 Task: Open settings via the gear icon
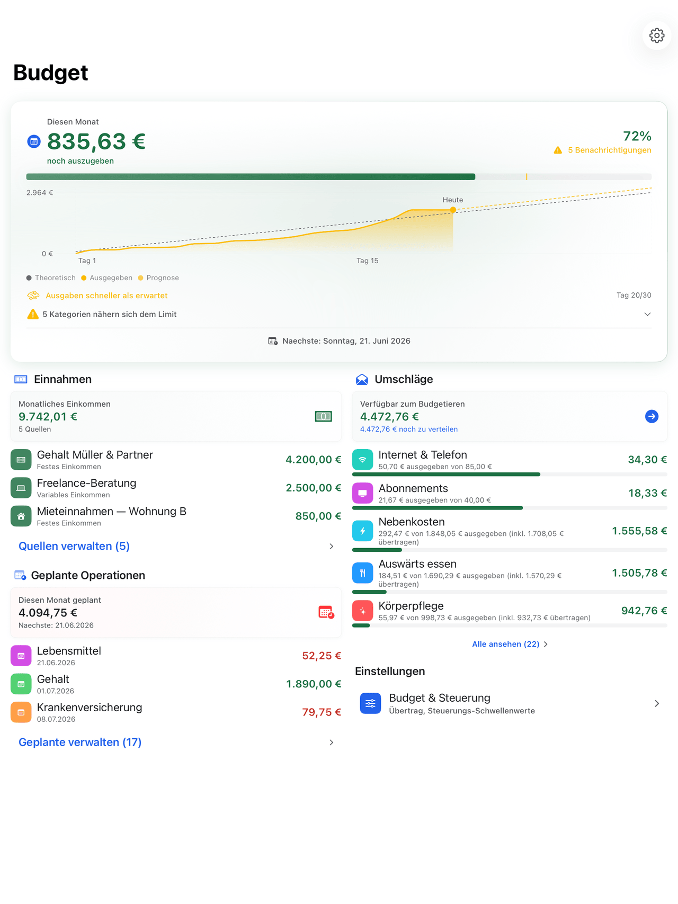pyautogui.click(x=657, y=35)
